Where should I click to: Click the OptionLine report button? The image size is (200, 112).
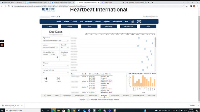[109, 26]
